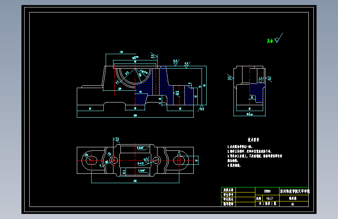
Task: Click the 学生姓名 label in title block
Action: 228,199
